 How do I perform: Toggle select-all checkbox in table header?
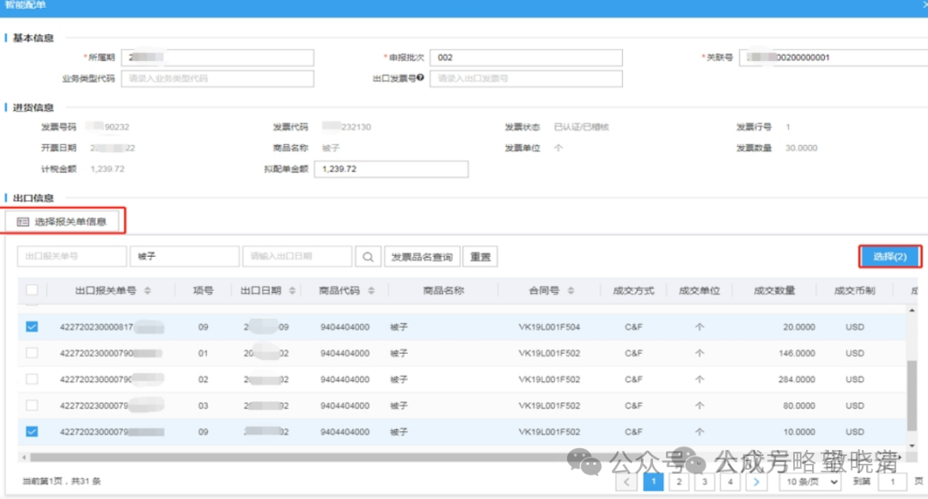(x=32, y=289)
